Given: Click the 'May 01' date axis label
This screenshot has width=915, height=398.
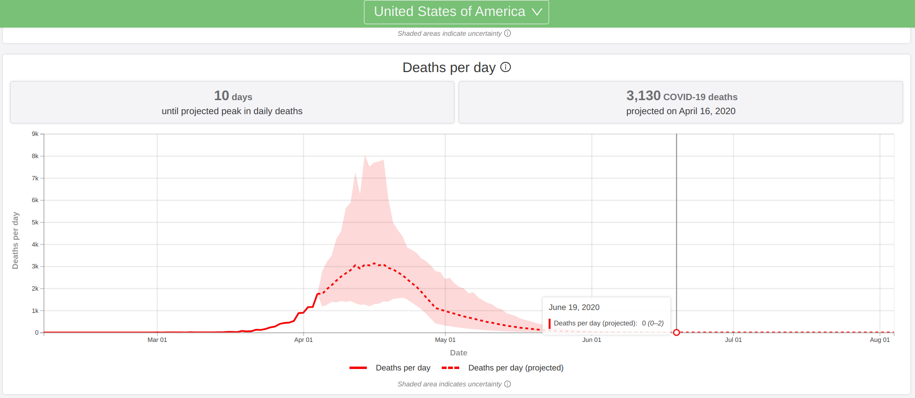Looking at the screenshot, I should pyautogui.click(x=445, y=340).
